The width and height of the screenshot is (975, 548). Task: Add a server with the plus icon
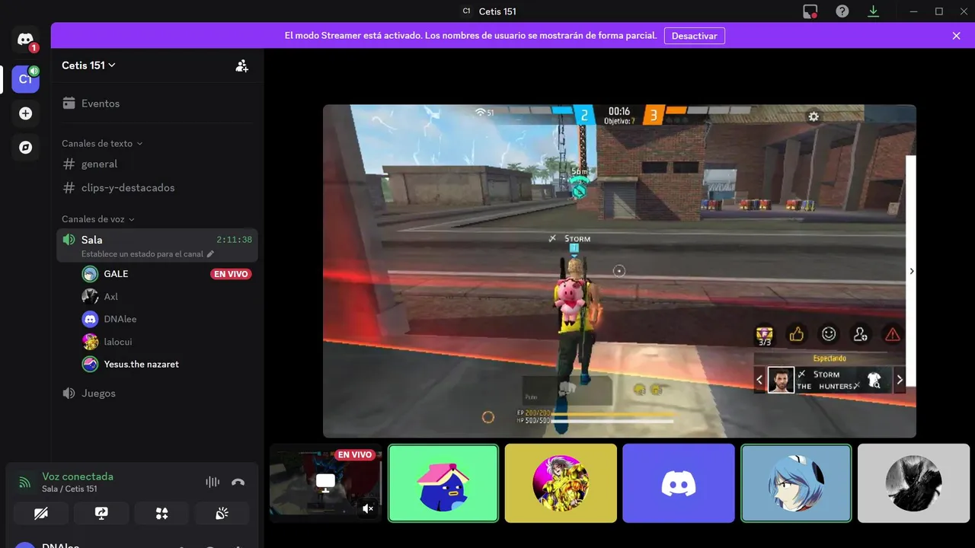point(25,113)
